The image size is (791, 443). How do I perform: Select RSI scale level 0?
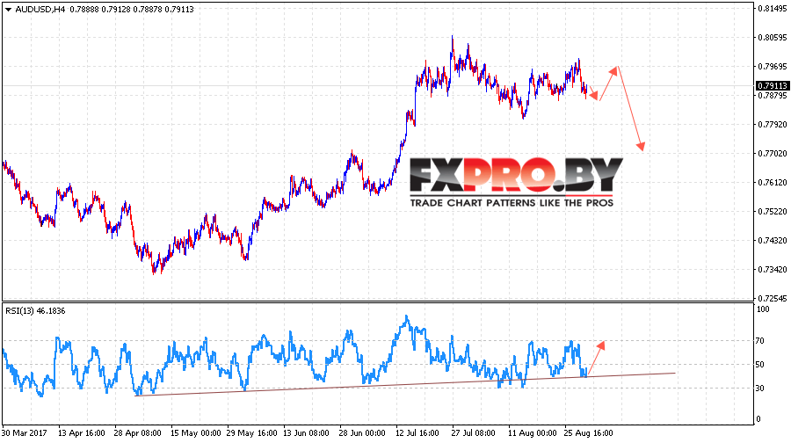pyautogui.click(x=759, y=419)
